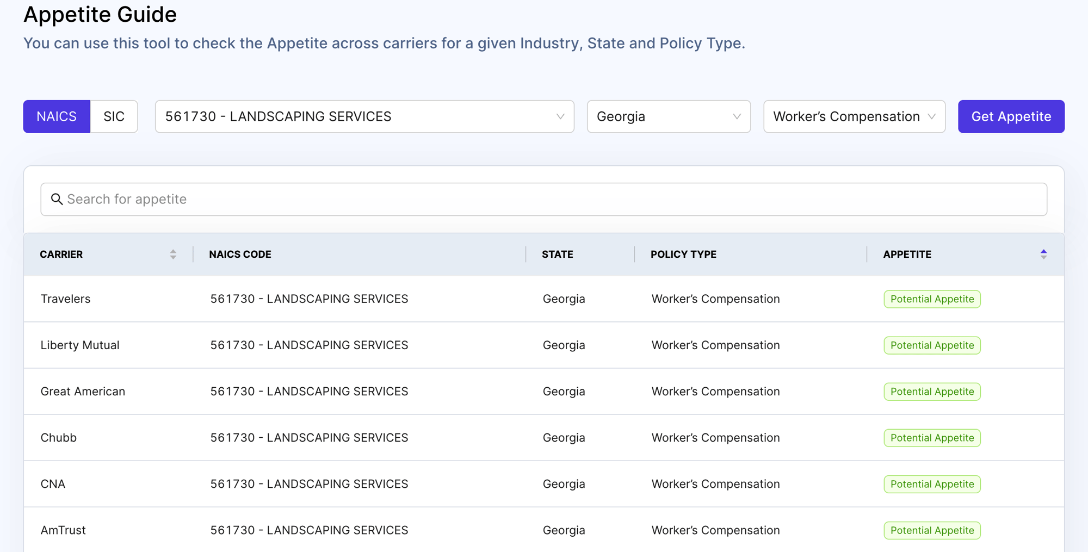Sort the table by Appetite column arrows
This screenshot has width=1088, height=552.
click(x=1043, y=254)
